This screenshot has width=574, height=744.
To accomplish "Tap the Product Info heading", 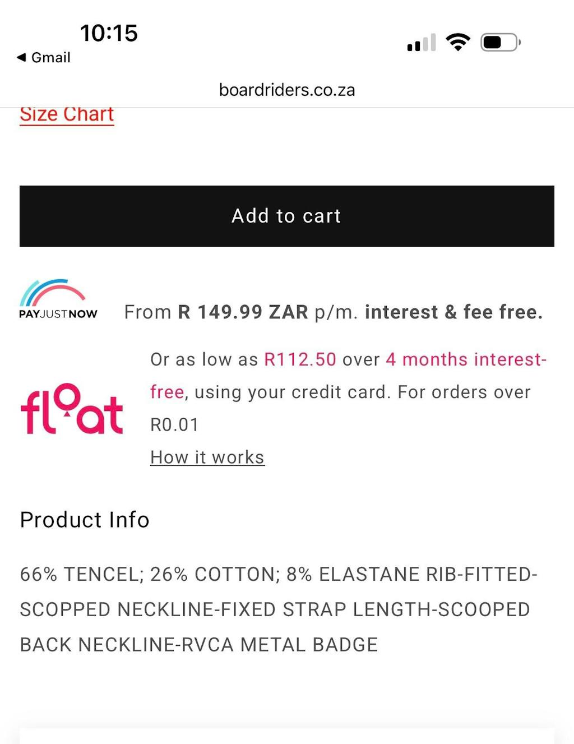I will (85, 520).
